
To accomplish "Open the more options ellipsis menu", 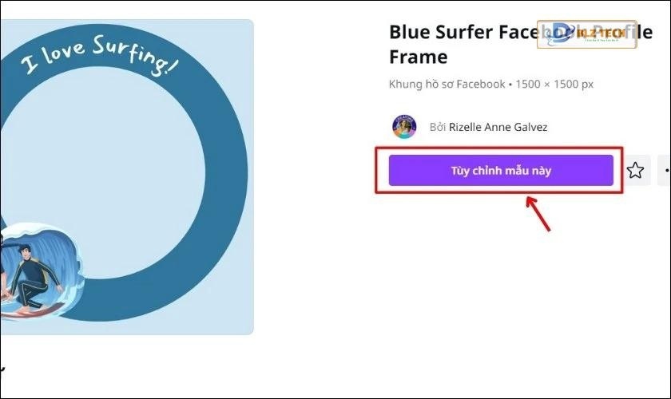I will click(665, 170).
